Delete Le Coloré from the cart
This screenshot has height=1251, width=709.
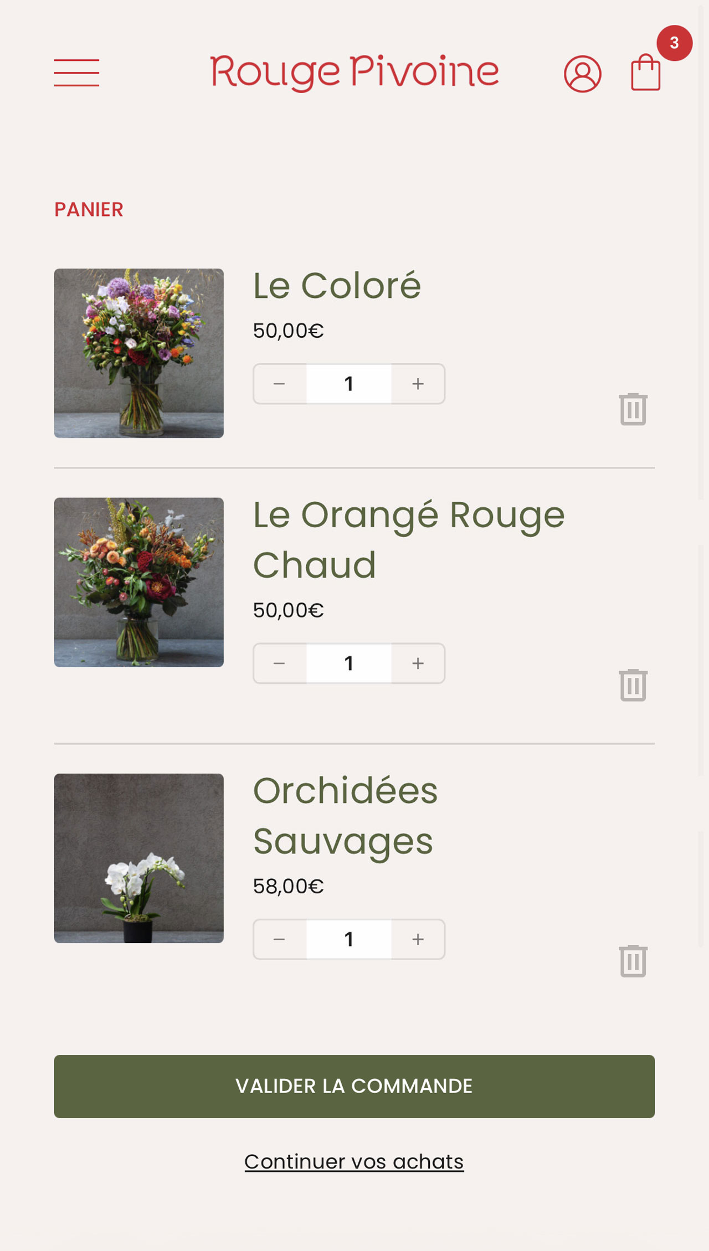click(633, 409)
